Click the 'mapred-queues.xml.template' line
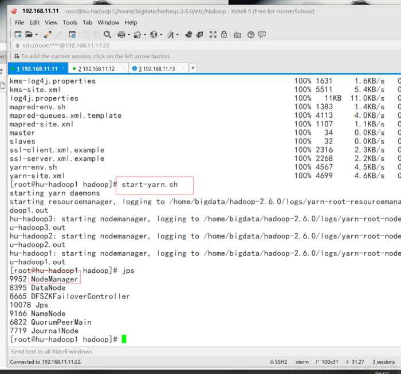The width and height of the screenshot is (401, 374). click(65, 116)
